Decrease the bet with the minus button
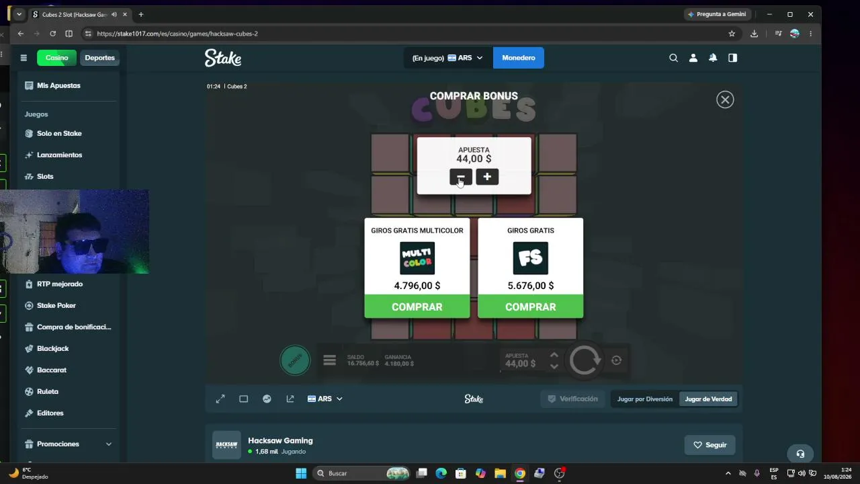This screenshot has width=860, height=484. [460, 177]
